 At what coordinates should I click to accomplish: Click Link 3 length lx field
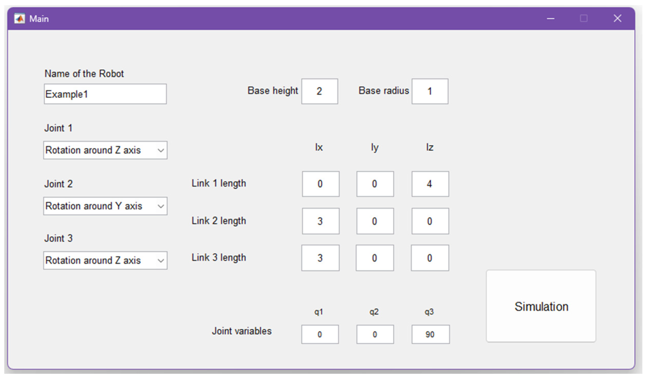coord(320,258)
